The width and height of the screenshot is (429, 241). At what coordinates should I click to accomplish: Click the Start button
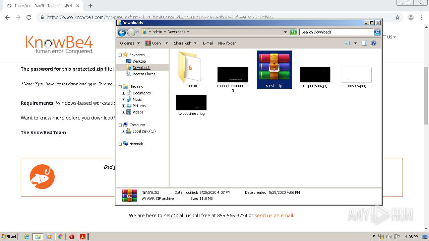(x=9, y=236)
